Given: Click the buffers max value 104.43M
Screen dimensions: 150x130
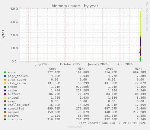Looking at the screenshot, I should point(139,94).
